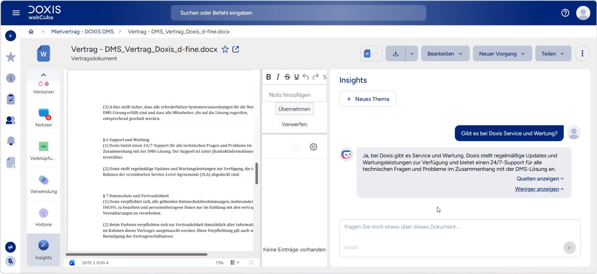The width and height of the screenshot is (597, 274).
Task: Open the Bearbeiten dropdown
Action: point(445,54)
